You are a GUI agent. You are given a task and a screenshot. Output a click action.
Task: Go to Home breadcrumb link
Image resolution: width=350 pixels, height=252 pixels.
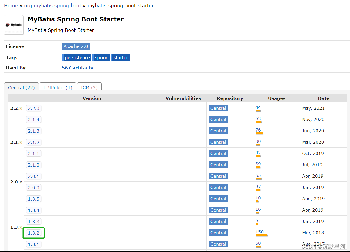point(11,6)
